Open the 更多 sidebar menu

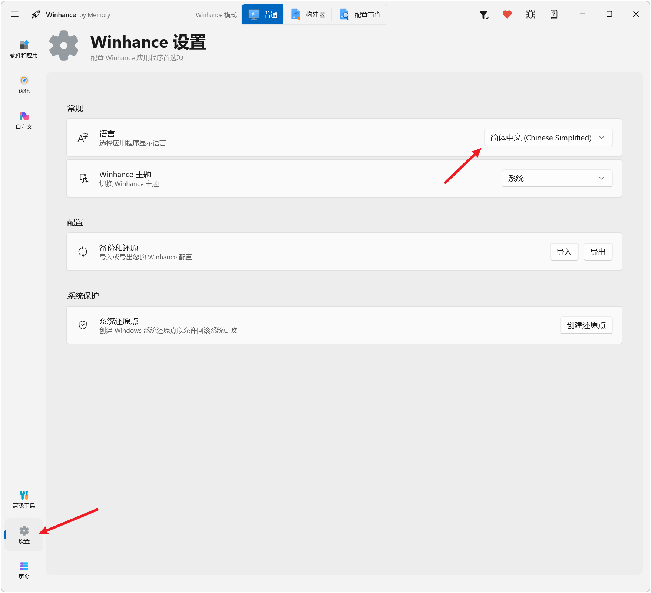tap(24, 571)
